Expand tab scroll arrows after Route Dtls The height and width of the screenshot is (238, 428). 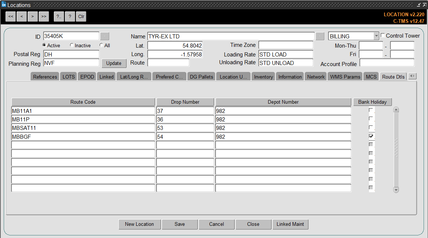point(413,76)
